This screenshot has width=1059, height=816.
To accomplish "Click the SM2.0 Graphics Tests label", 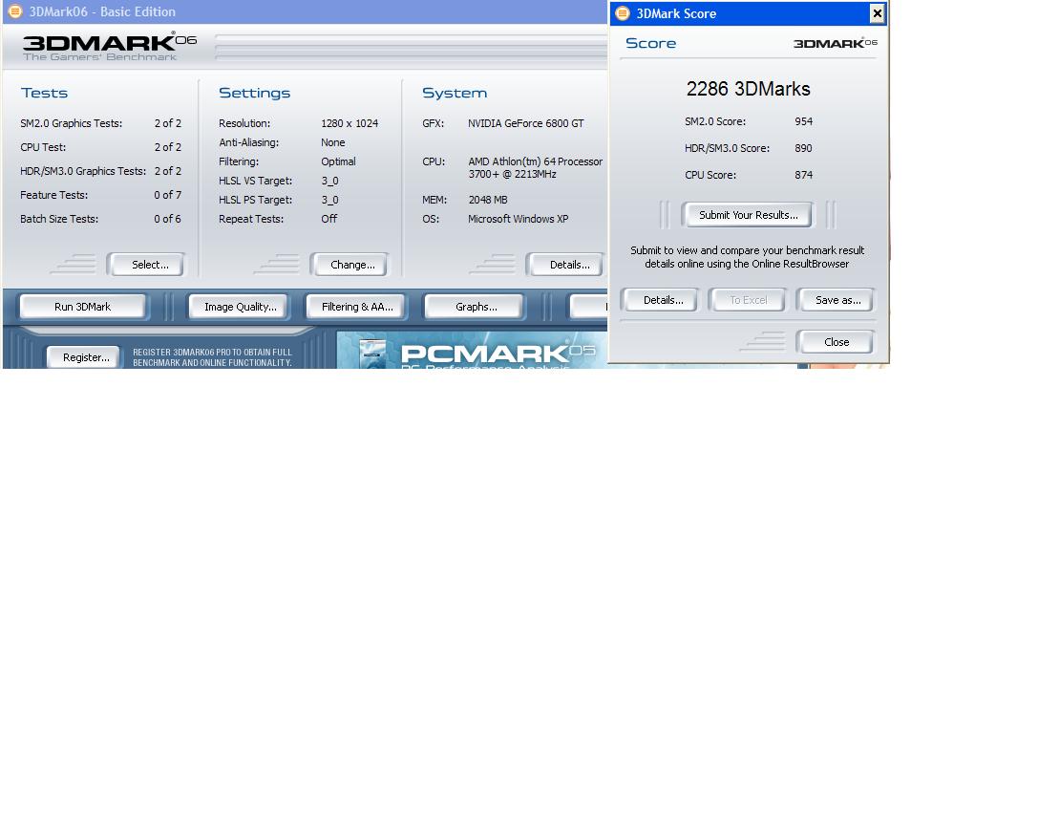I will click(x=71, y=123).
